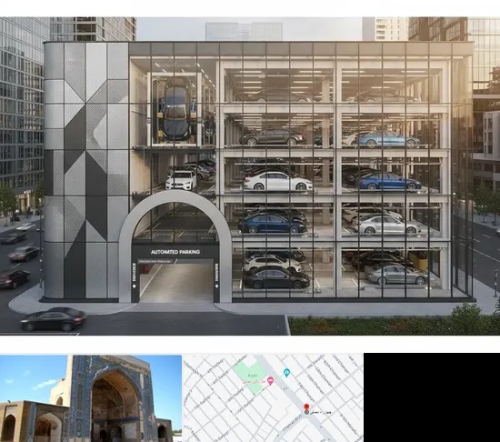
Task: Open the street map thumbnail
Action: click(x=273, y=398)
